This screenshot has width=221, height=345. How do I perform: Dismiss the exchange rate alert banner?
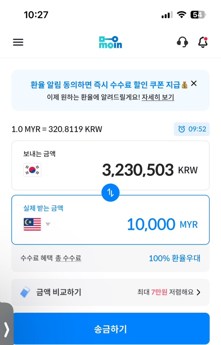click(194, 84)
